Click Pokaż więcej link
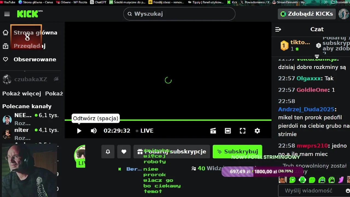Screen dimensions: 350x197 22,94
